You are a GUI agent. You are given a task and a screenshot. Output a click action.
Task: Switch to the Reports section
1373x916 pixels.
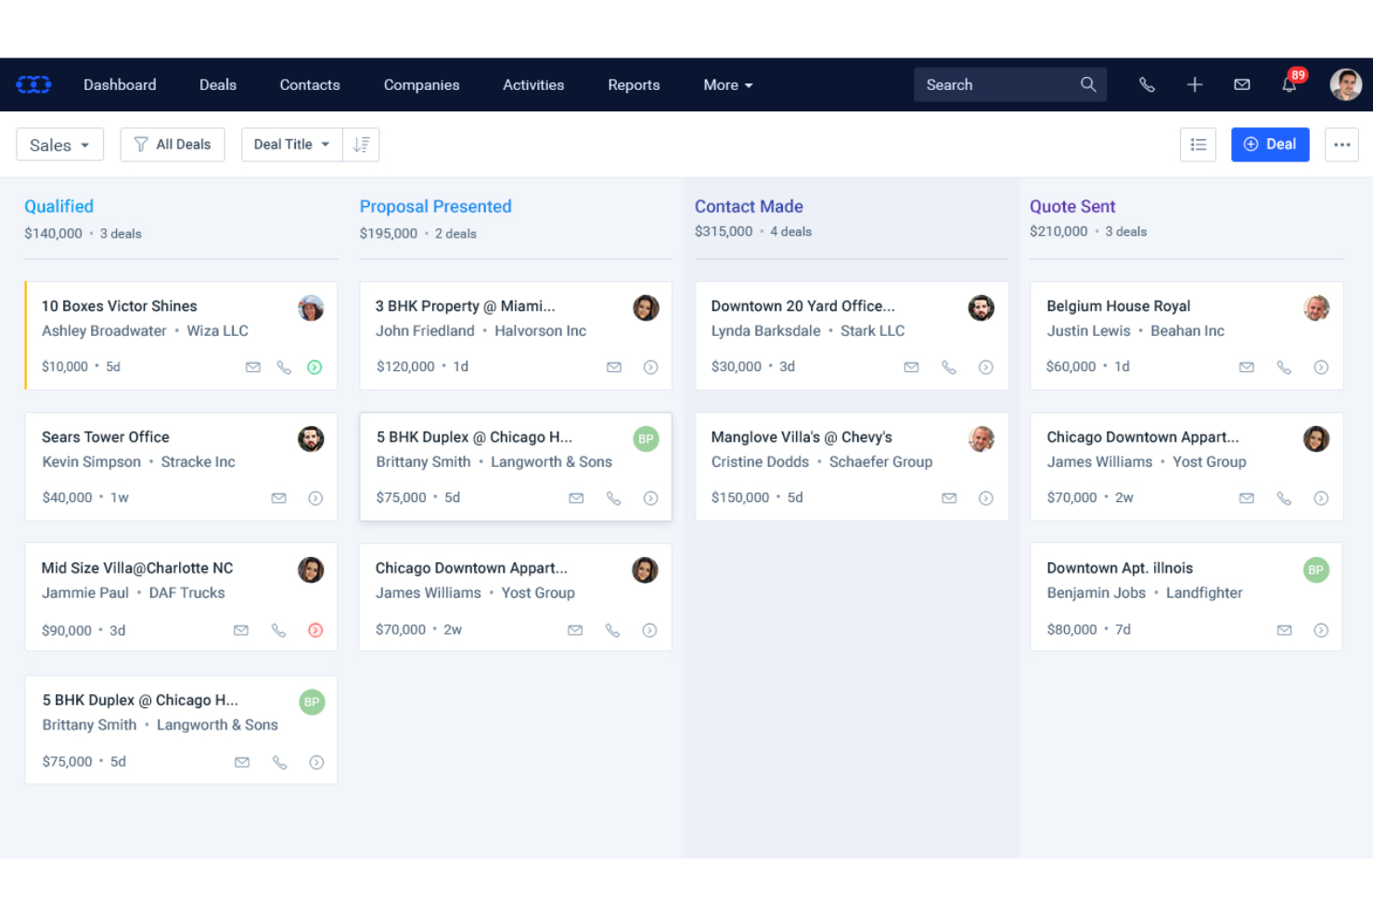(634, 84)
